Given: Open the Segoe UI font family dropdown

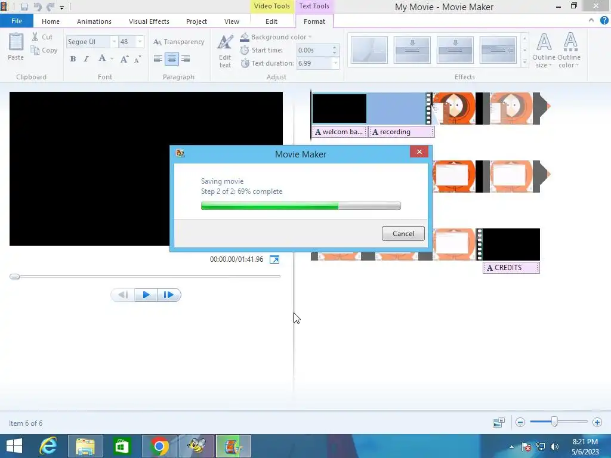Looking at the screenshot, I should click(114, 42).
